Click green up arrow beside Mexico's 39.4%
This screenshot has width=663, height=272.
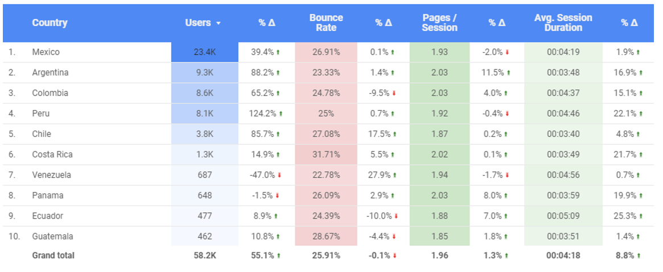point(278,52)
